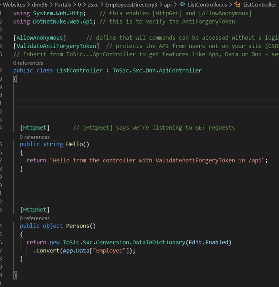Click the HttpGet attribute above Hello
279x287 pixels.
tap(35, 127)
